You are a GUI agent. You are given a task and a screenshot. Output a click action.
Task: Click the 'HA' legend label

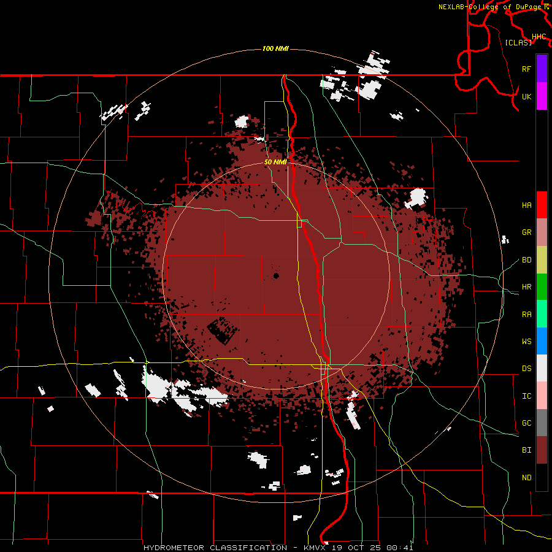[x=526, y=205]
